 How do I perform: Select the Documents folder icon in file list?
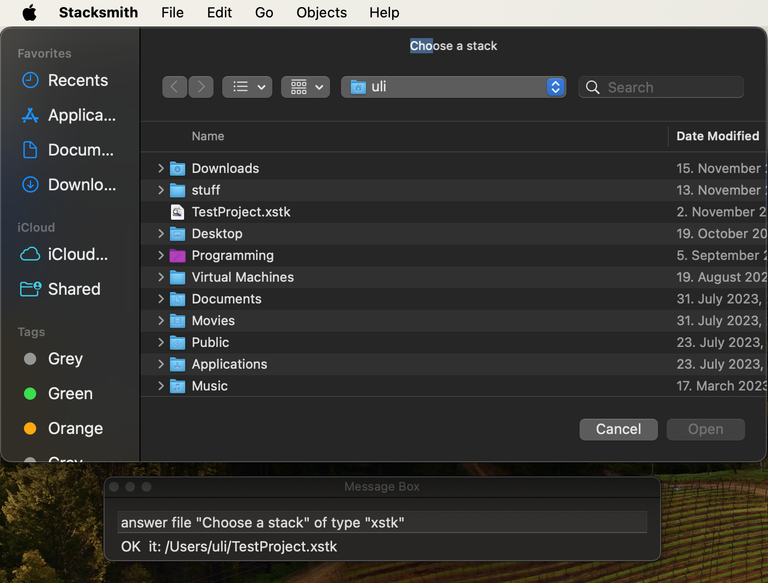pyautogui.click(x=178, y=299)
